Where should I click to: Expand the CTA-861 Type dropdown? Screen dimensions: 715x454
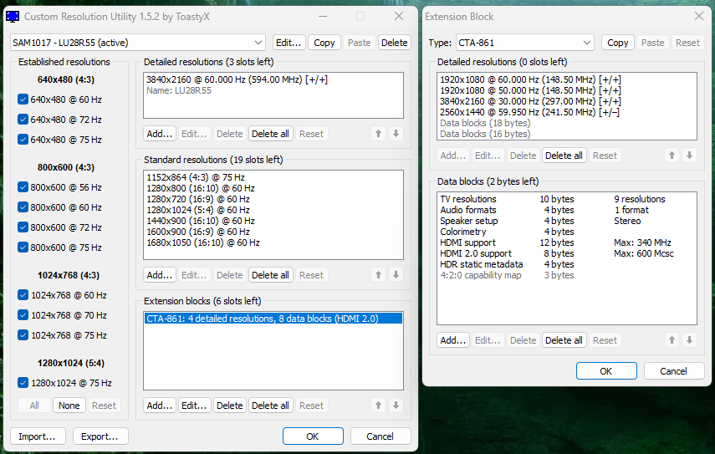coord(524,43)
